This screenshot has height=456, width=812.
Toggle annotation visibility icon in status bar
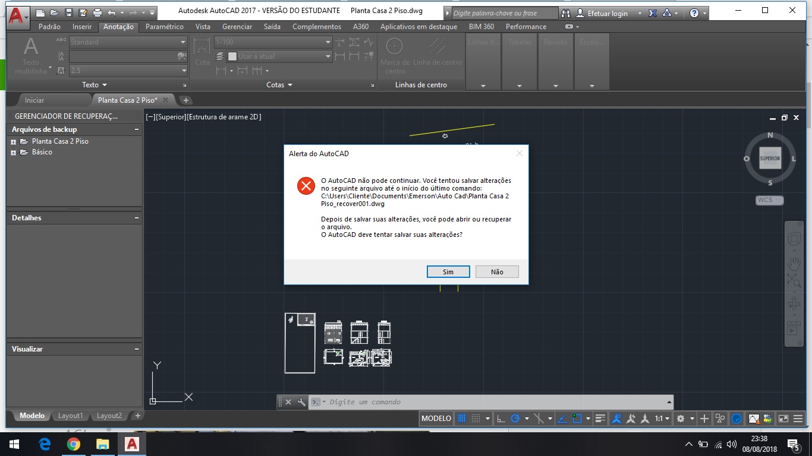[616, 419]
